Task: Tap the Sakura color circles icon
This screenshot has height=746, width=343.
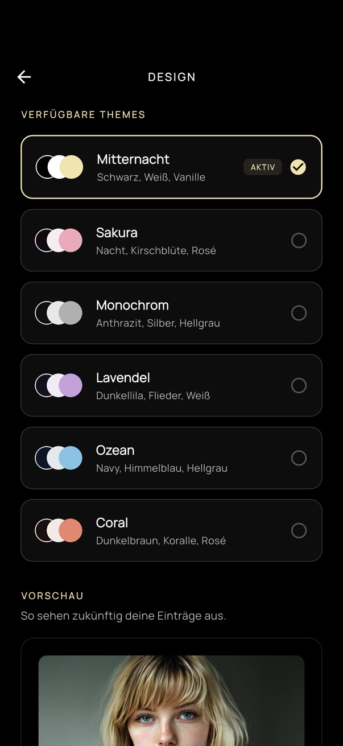Action: pos(59,240)
